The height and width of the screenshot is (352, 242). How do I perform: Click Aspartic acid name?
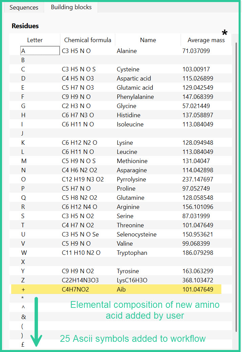click(134, 78)
